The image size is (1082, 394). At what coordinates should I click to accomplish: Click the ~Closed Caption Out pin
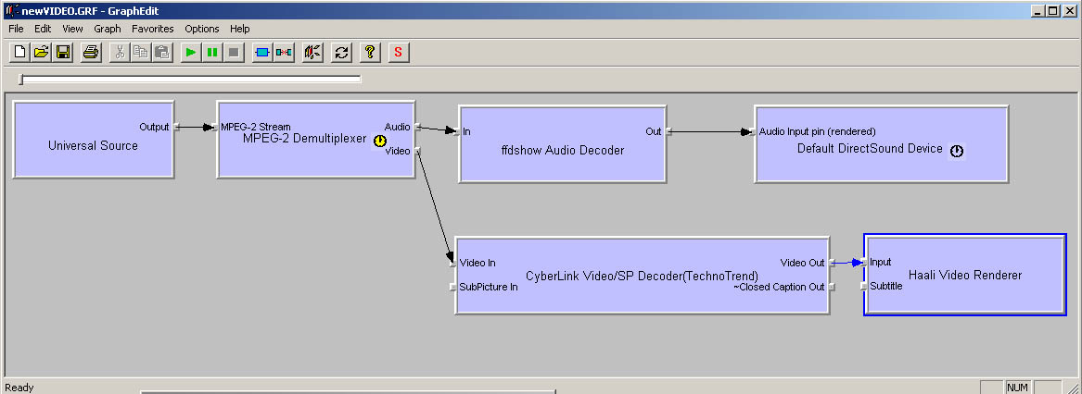point(831,287)
